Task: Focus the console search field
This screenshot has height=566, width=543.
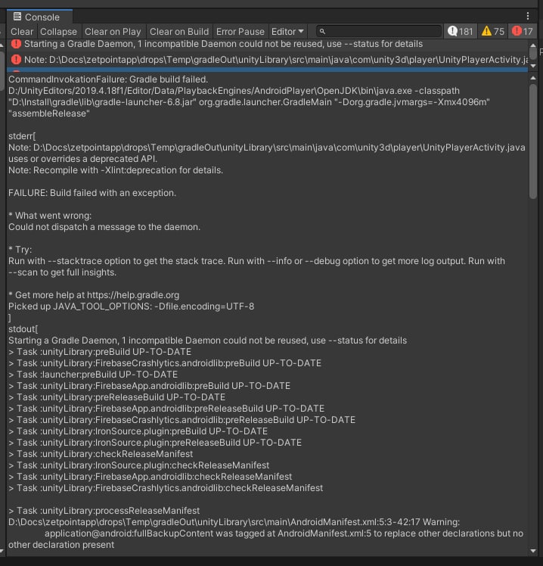Action: 379,32
